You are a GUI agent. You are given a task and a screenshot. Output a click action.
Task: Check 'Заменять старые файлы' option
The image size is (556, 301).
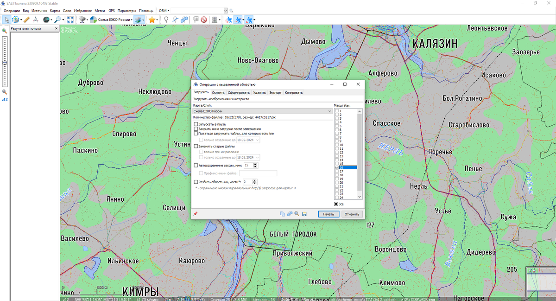point(196,146)
